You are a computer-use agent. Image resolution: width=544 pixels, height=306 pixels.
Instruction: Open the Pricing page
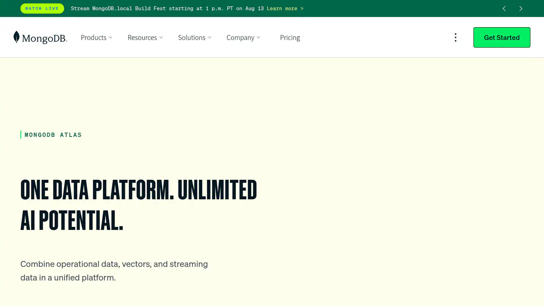point(290,37)
